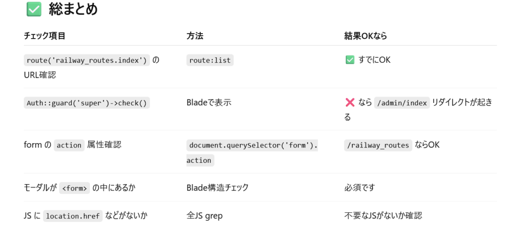Click the /admin/index code chip
The height and width of the screenshot is (251, 508).
[x=402, y=103]
